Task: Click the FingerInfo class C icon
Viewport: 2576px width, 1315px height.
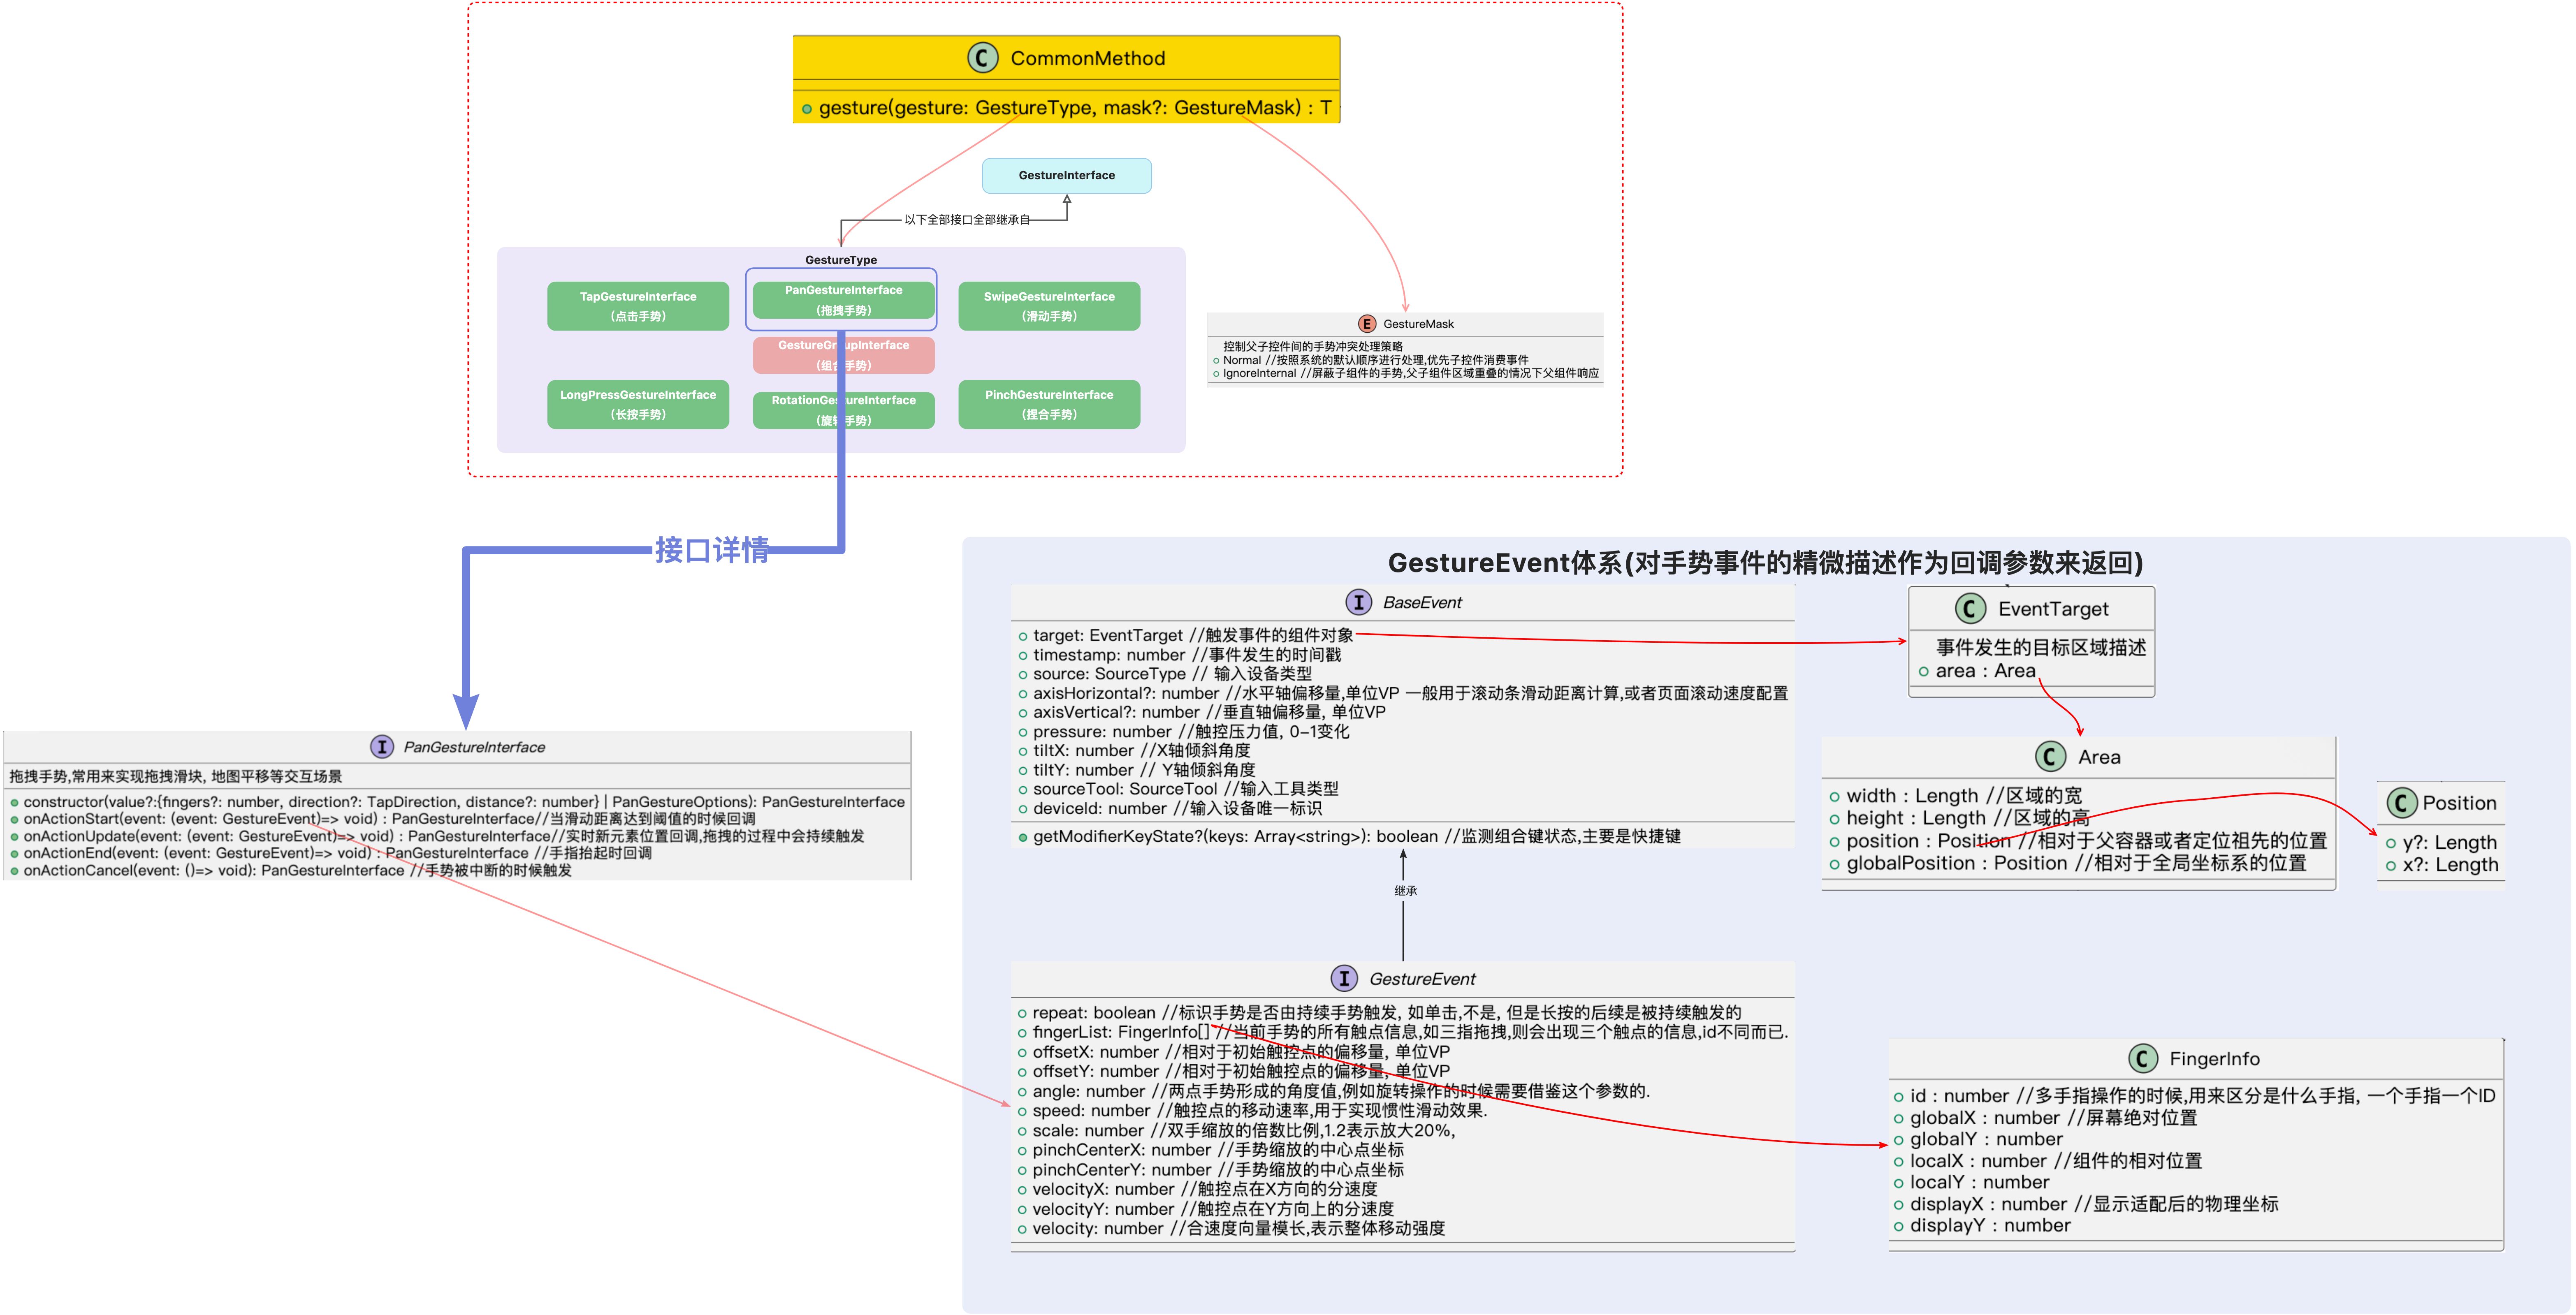Action: (x=2142, y=1059)
